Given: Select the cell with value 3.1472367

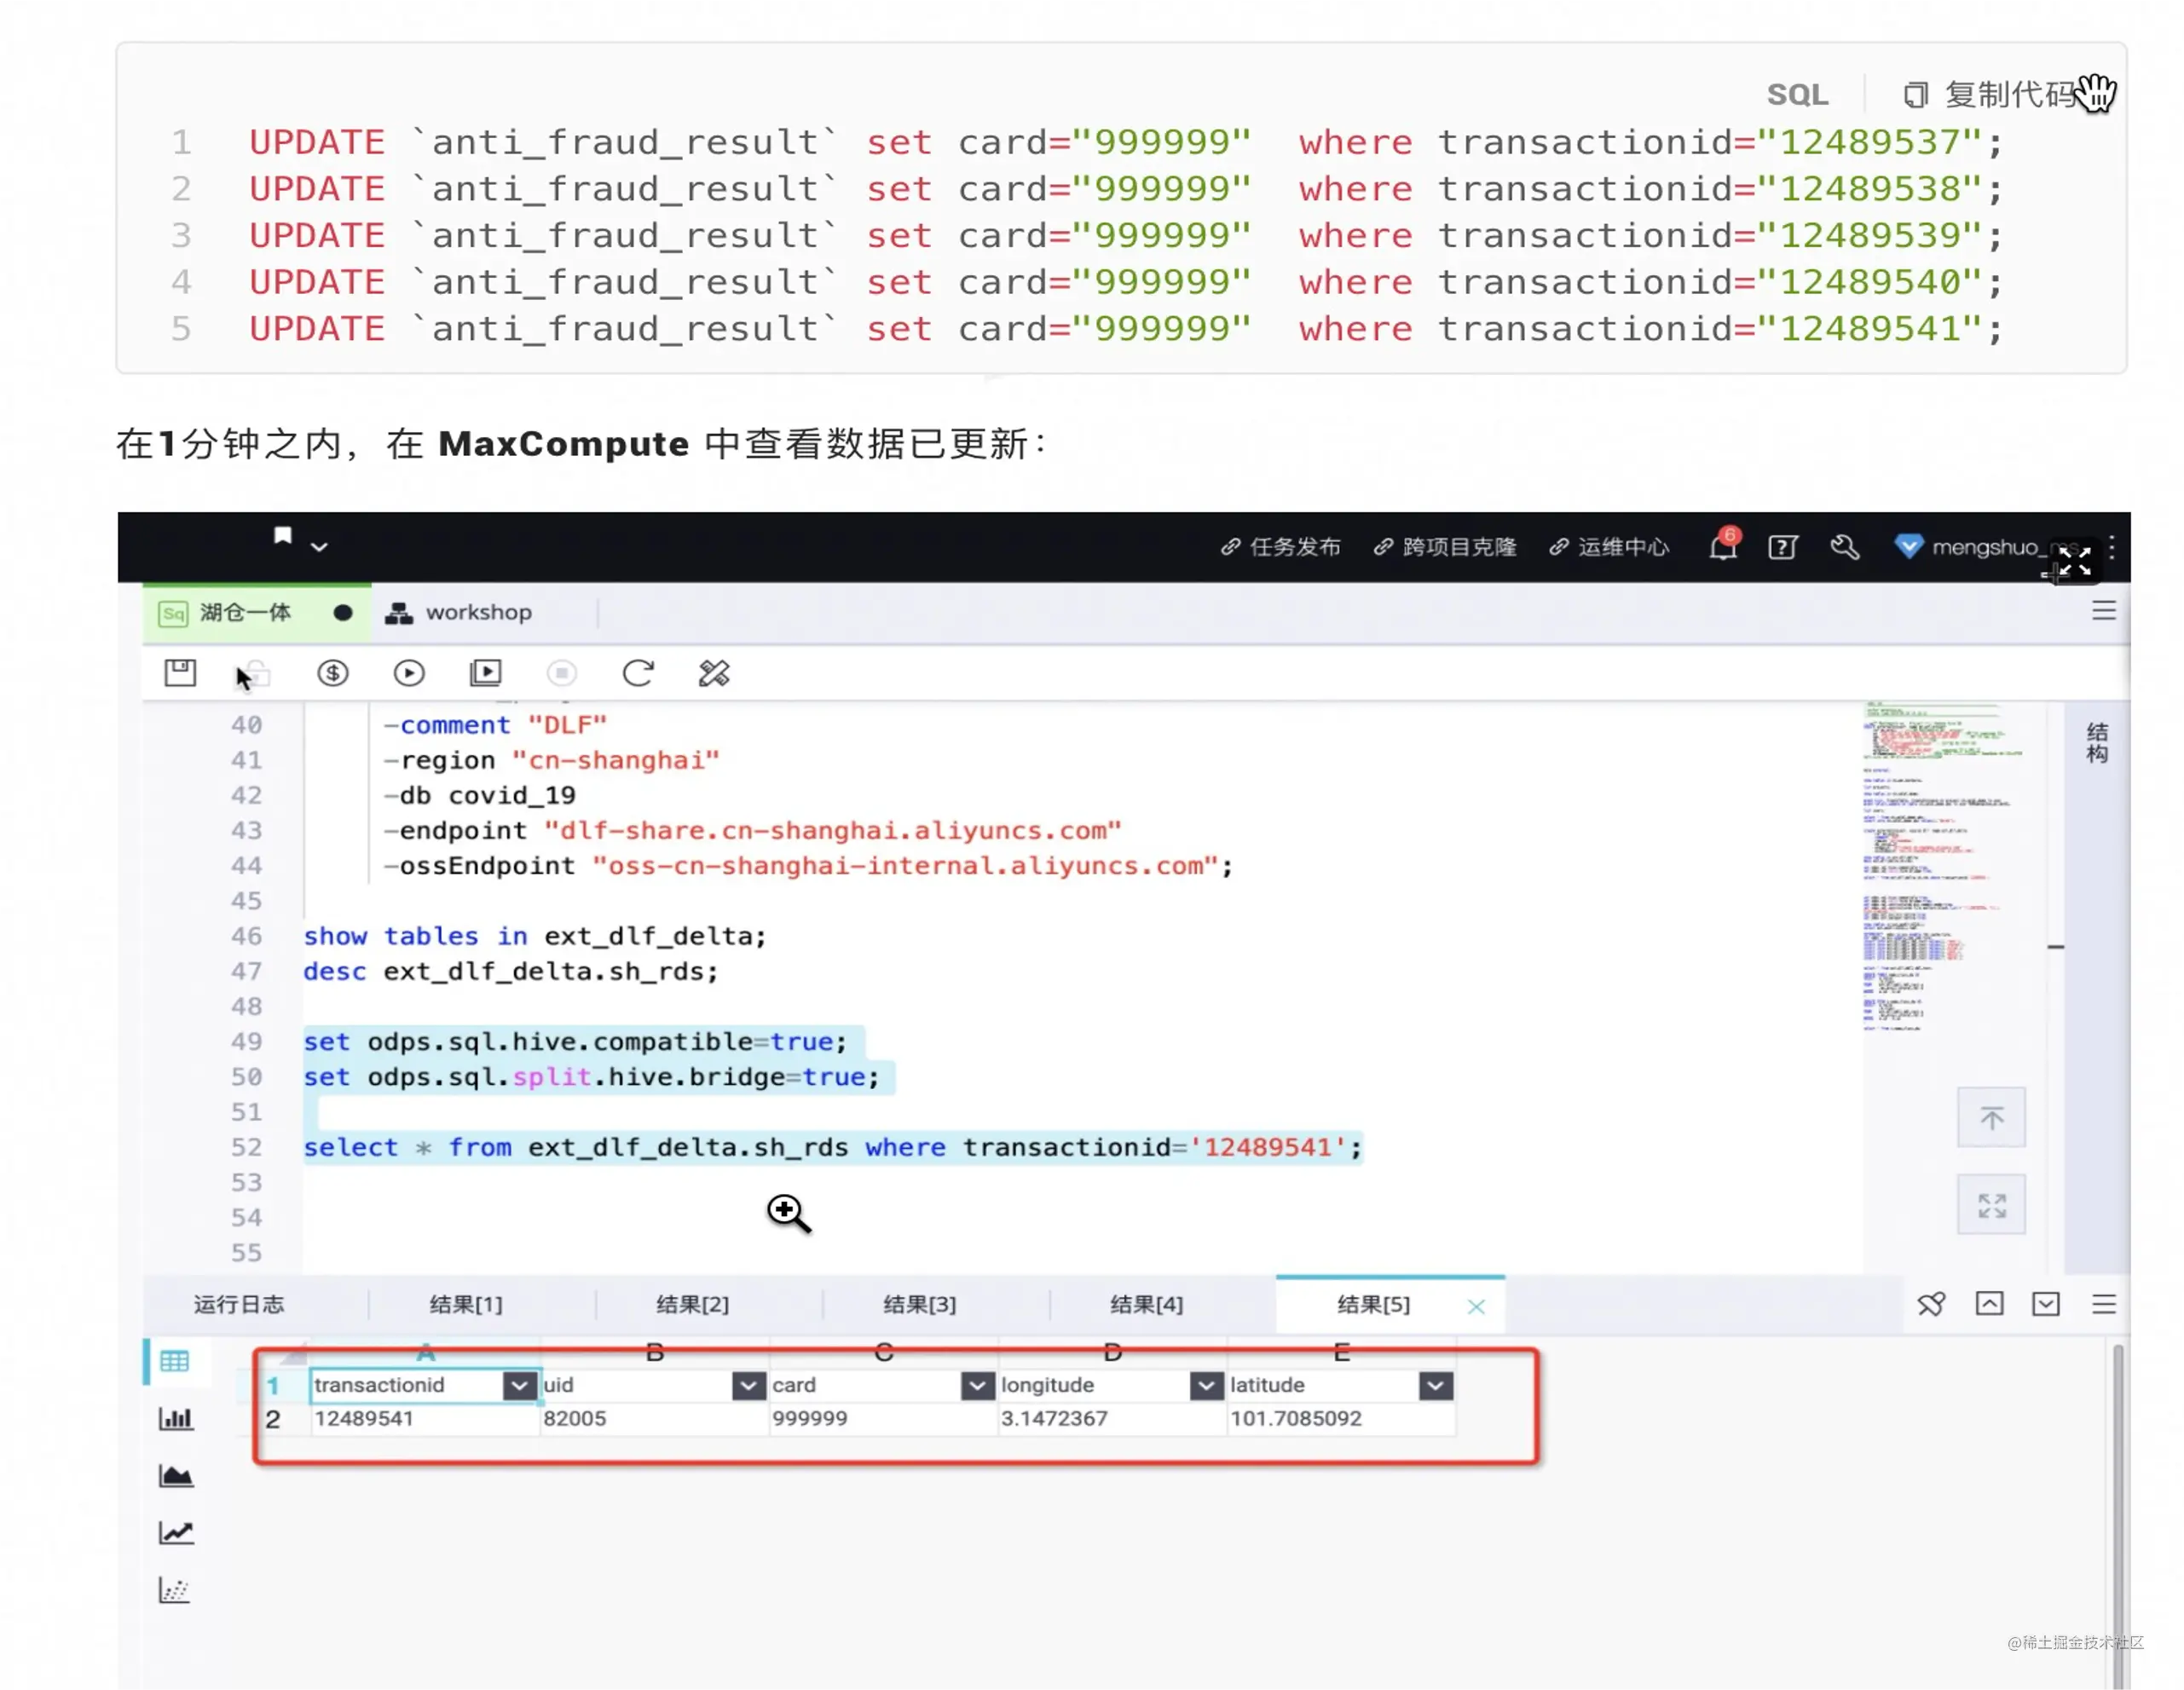Looking at the screenshot, I should [x=1112, y=1419].
